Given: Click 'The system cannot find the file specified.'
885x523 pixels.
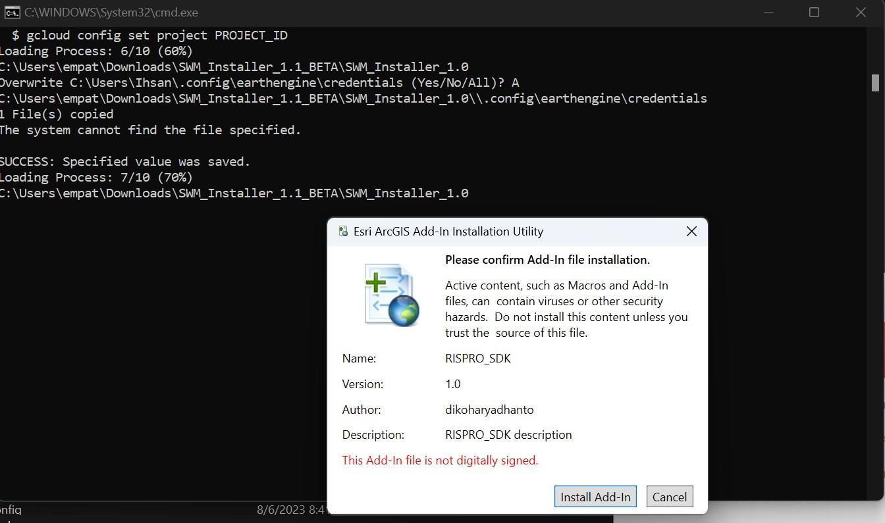Looking at the screenshot, I should (x=150, y=130).
